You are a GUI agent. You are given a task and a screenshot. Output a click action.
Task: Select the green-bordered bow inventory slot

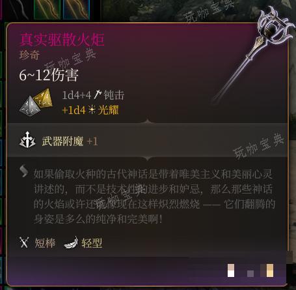tap(47, 9)
